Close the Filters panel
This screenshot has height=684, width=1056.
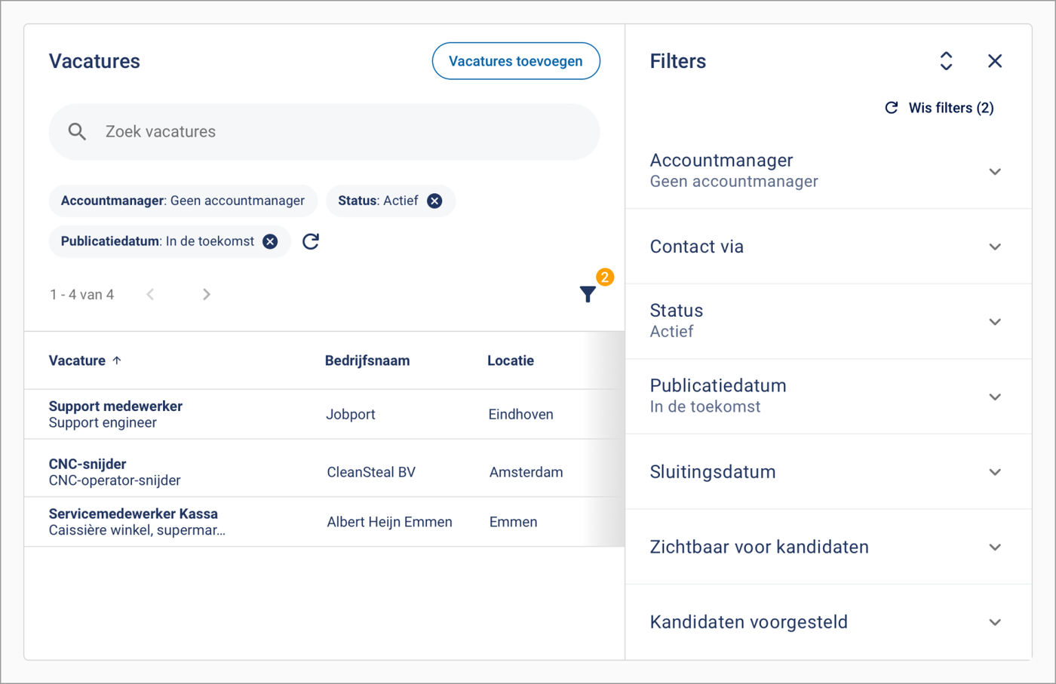tap(995, 61)
